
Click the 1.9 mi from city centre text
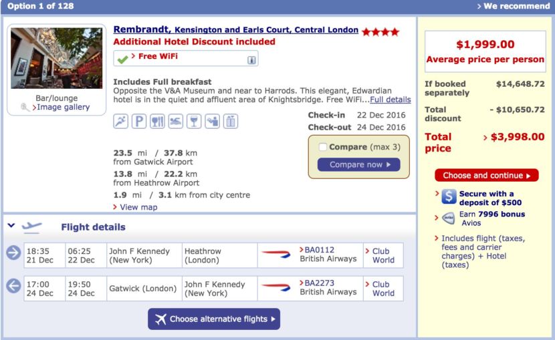click(x=182, y=195)
